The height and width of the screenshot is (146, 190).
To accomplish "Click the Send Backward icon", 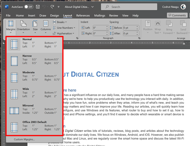I will click(x=183, y=23).
